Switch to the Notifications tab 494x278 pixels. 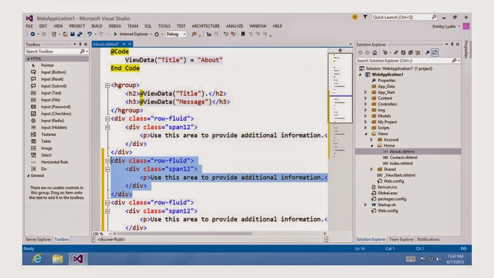coord(428,239)
